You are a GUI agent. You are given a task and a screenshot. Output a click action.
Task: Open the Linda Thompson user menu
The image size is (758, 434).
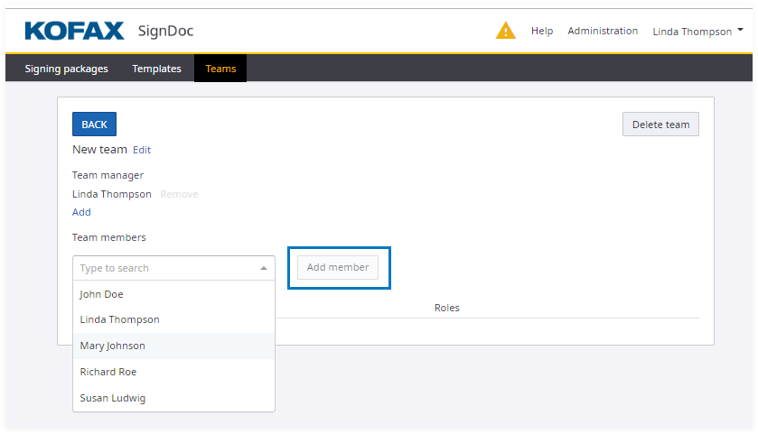coord(697,31)
